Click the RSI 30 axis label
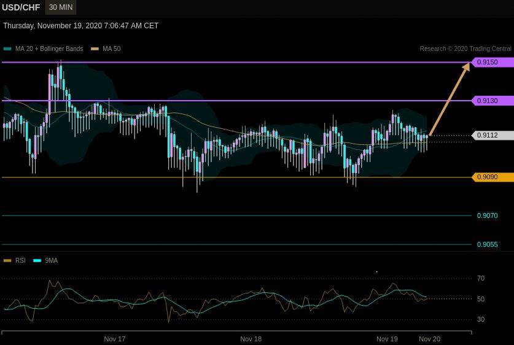 click(481, 319)
